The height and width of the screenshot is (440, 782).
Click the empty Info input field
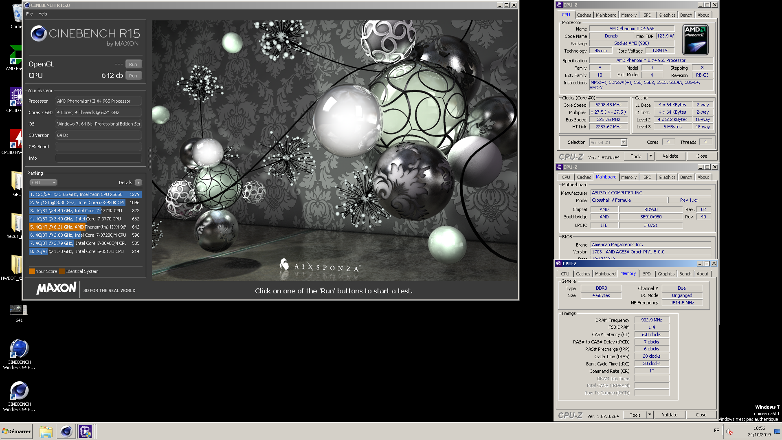(x=99, y=158)
